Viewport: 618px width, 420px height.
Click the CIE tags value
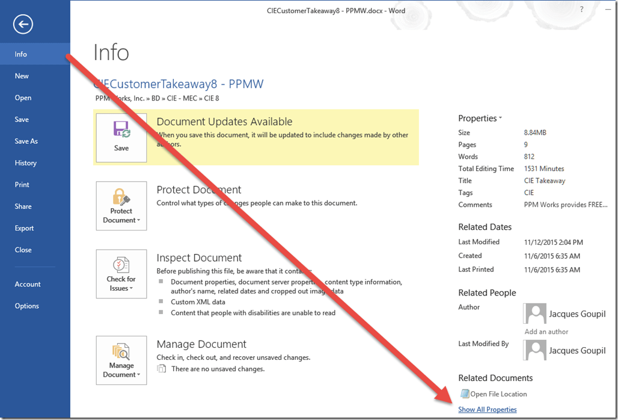(x=528, y=193)
